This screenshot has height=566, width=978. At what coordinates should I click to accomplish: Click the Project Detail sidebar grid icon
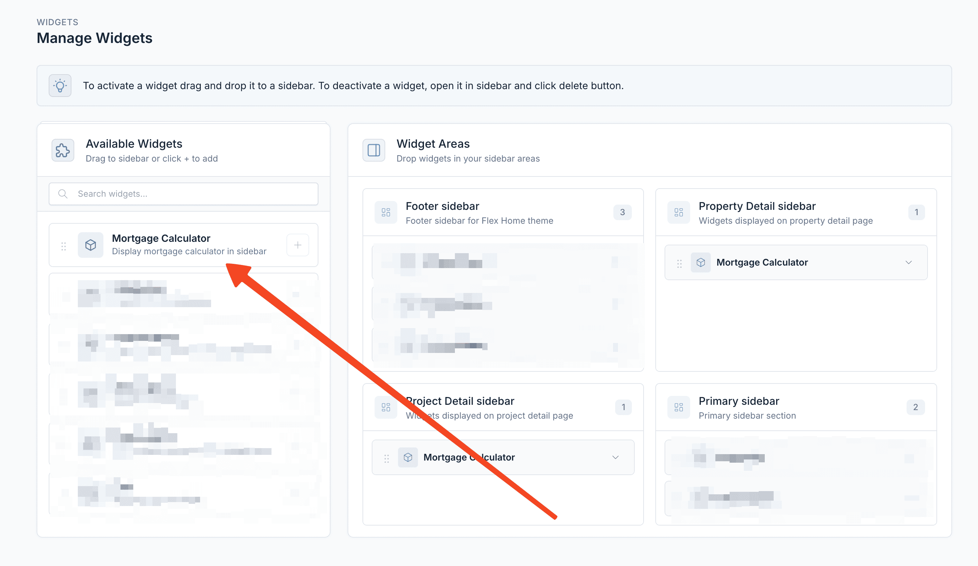click(x=386, y=407)
